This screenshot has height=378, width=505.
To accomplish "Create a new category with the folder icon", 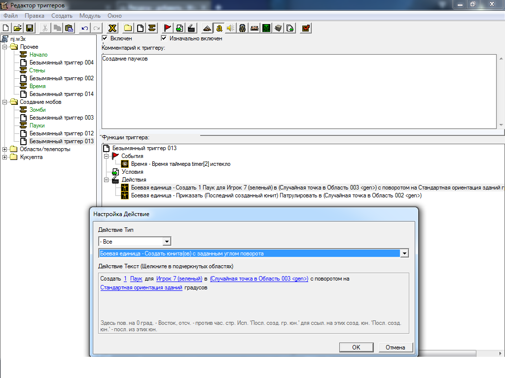I will pos(128,28).
